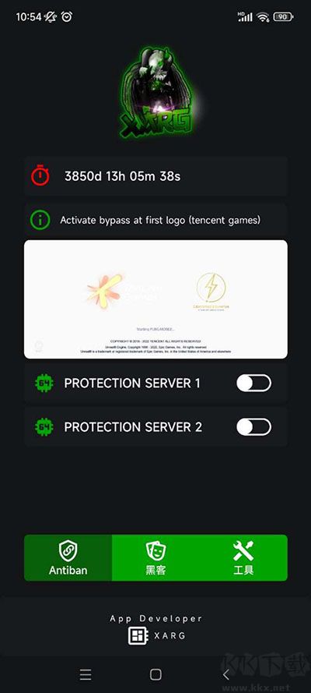Switch to the Antiban tab

tap(68, 558)
